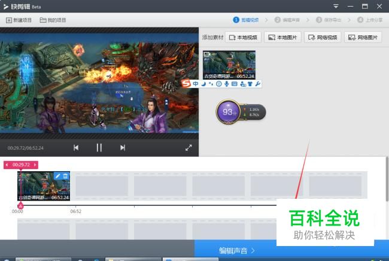Click the timeline vertical scrollbar
Viewport: 389px width, 261px height.
tap(387, 178)
